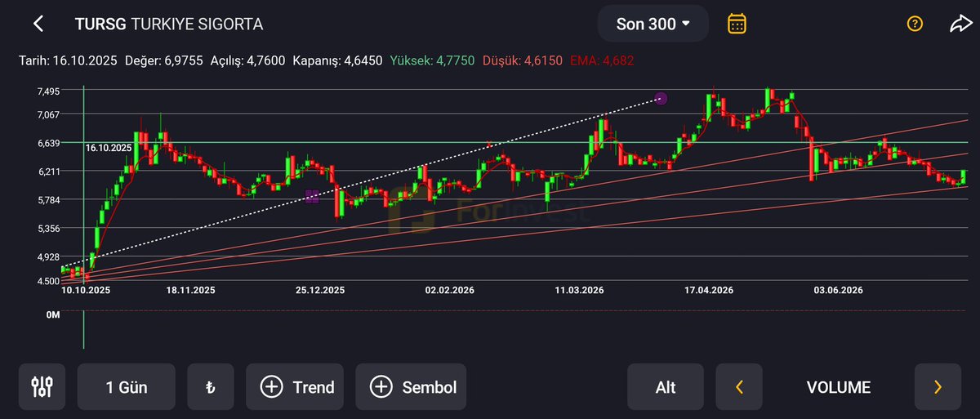Go to previous indicator with left chevron
This screenshot has width=980, height=419.
[x=739, y=387]
